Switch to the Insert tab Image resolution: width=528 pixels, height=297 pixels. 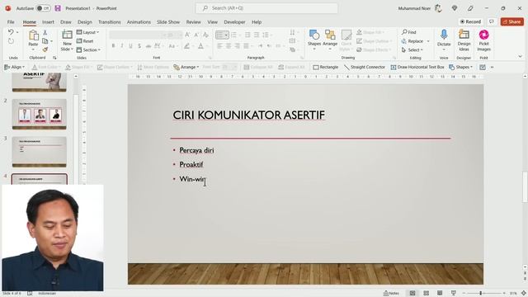[48, 22]
